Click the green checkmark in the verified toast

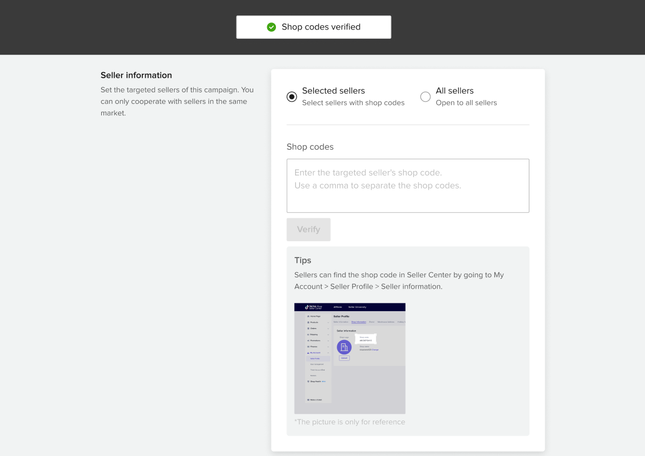pos(271,27)
